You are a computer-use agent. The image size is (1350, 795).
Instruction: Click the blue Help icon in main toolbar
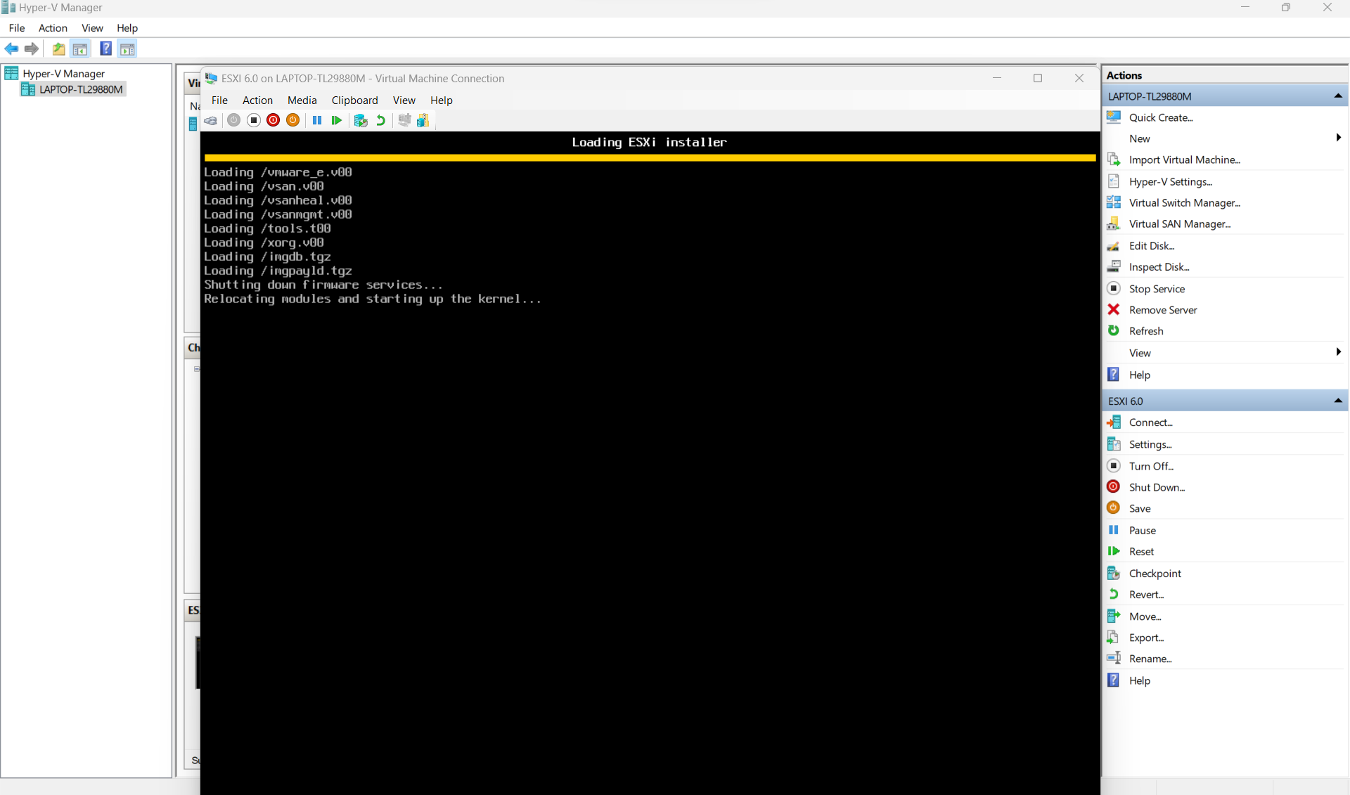105,49
